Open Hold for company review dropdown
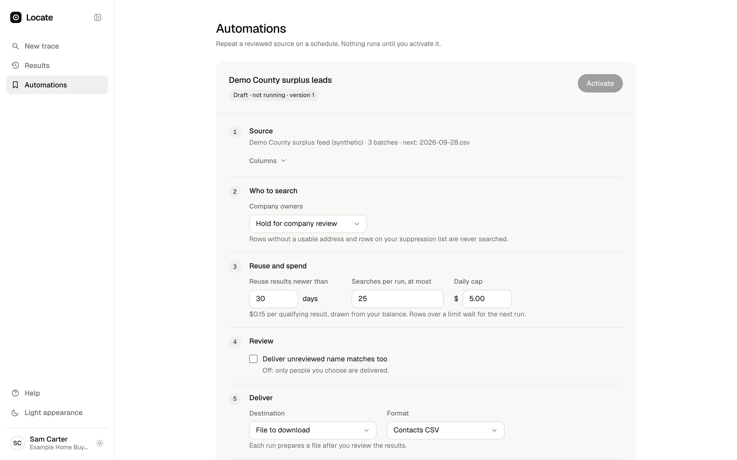This screenshot has width=737, height=460. tap(308, 224)
